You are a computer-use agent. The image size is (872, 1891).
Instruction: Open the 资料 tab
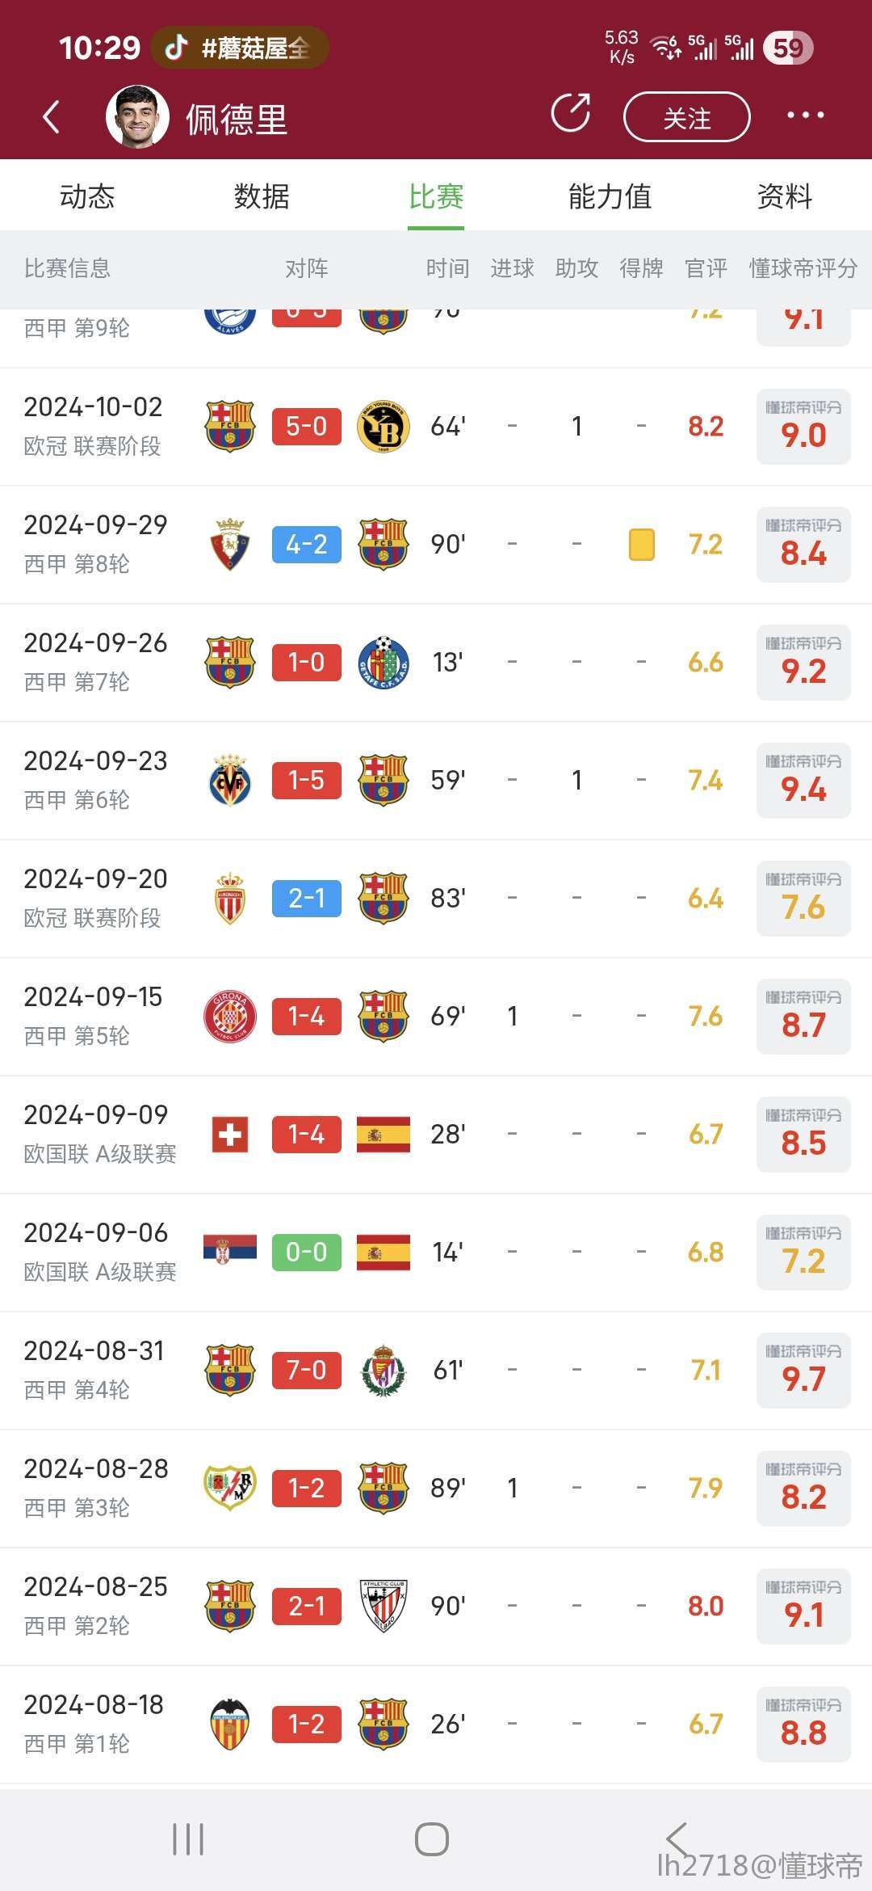coord(784,196)
